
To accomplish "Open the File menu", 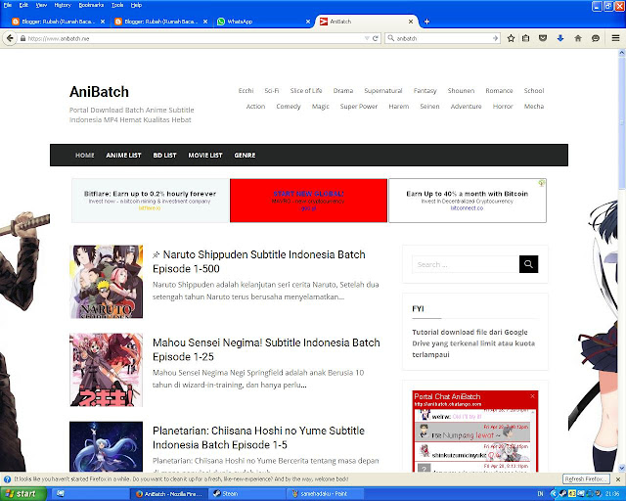I will pyautogui.click(x=8, y=5).
